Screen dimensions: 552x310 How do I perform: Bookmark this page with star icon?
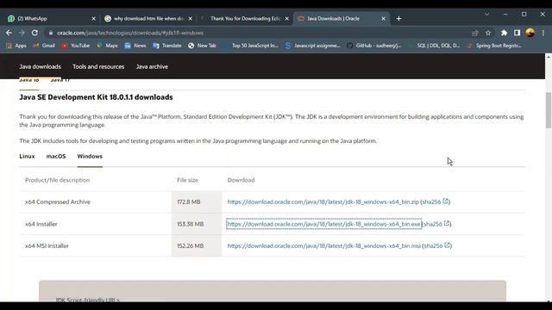point(488,33)
